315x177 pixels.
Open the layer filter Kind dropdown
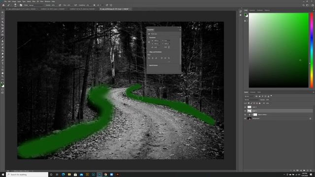249,96
